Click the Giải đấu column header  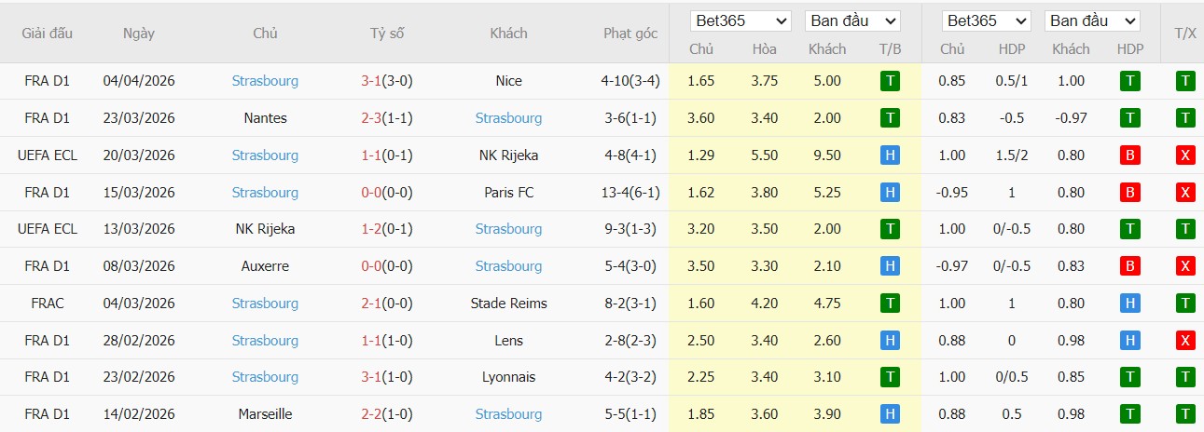pyautogui.click(x=48, y=34)
